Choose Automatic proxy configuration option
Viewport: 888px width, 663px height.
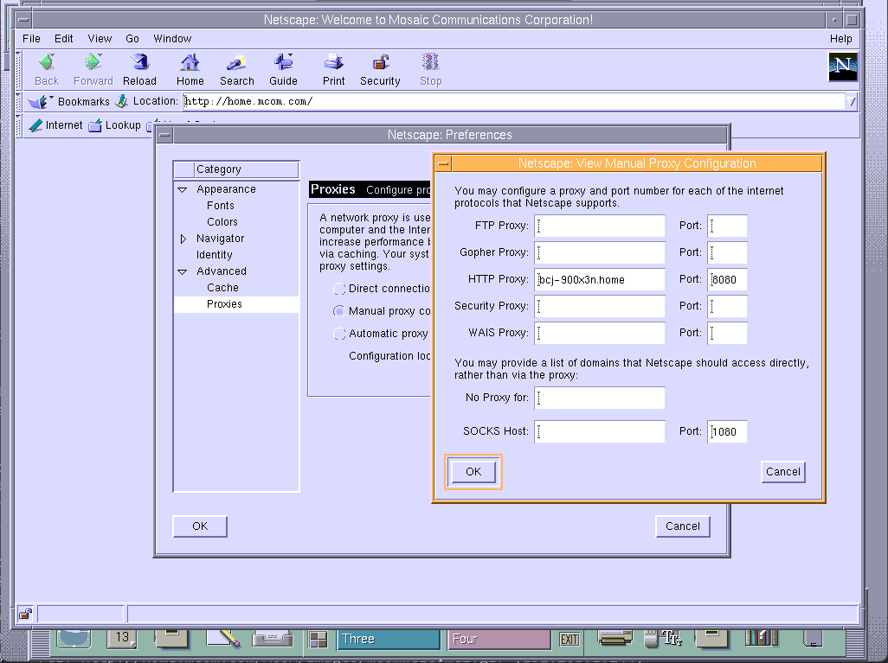340,334
